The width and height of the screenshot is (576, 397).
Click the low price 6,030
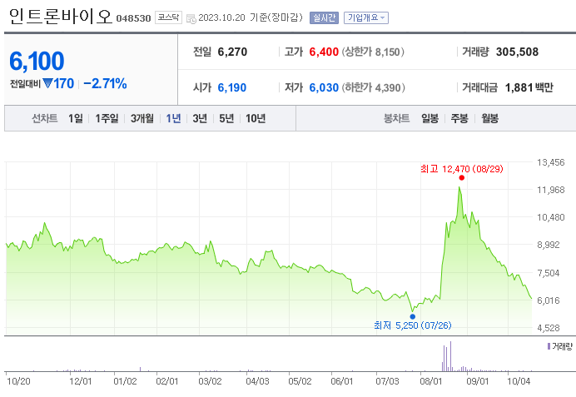click(x=324, y=87)
